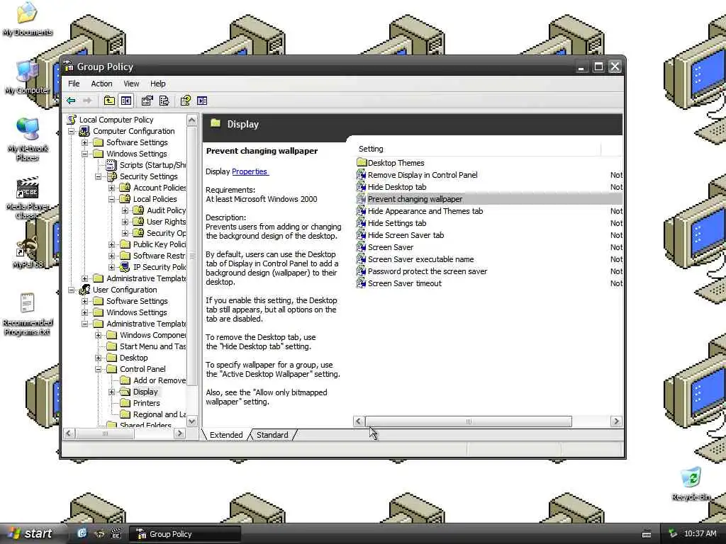The width and height of the screenshot is (726, 544).
Task: Collapse the Control Panel tree node
Action: pos(98,369)
